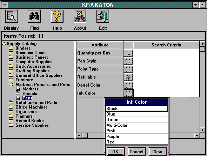Image resolution: width=207 pixels, height=156 pixels.
Task: Click the Find binoculars icon
Action: [x=34, y=16]
